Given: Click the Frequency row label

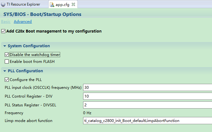Looking at the screenshot, I should pos(14,113).
